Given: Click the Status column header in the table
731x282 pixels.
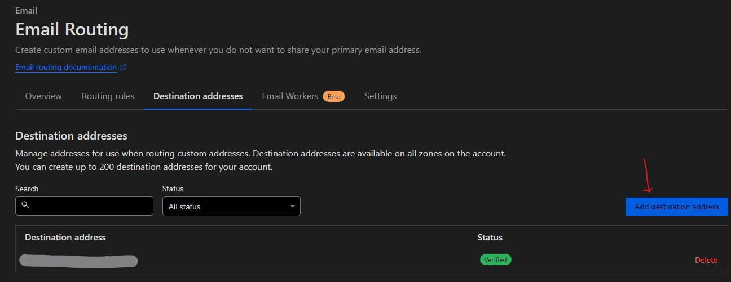Looking at the screenshot, I should [x=490, y=237].
